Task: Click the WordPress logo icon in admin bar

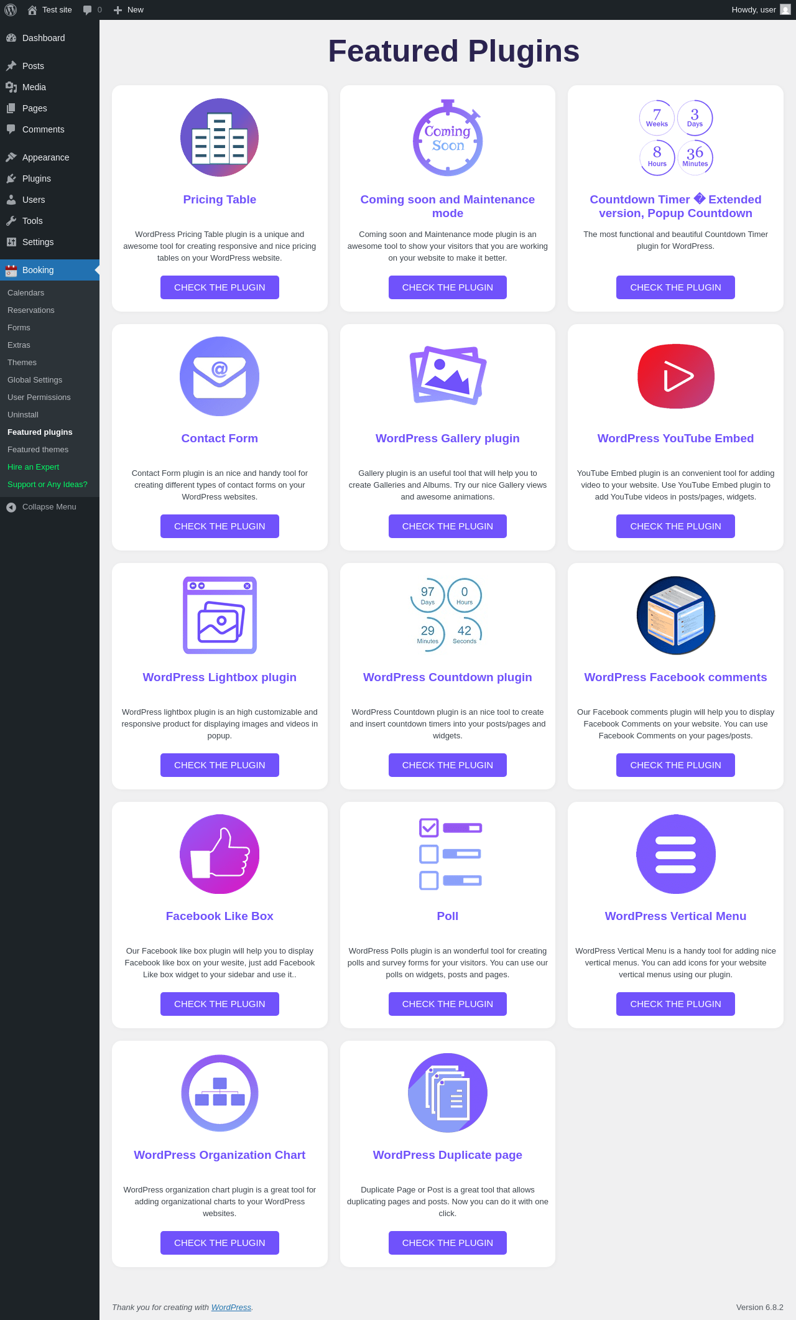Action: click(11, 10)
